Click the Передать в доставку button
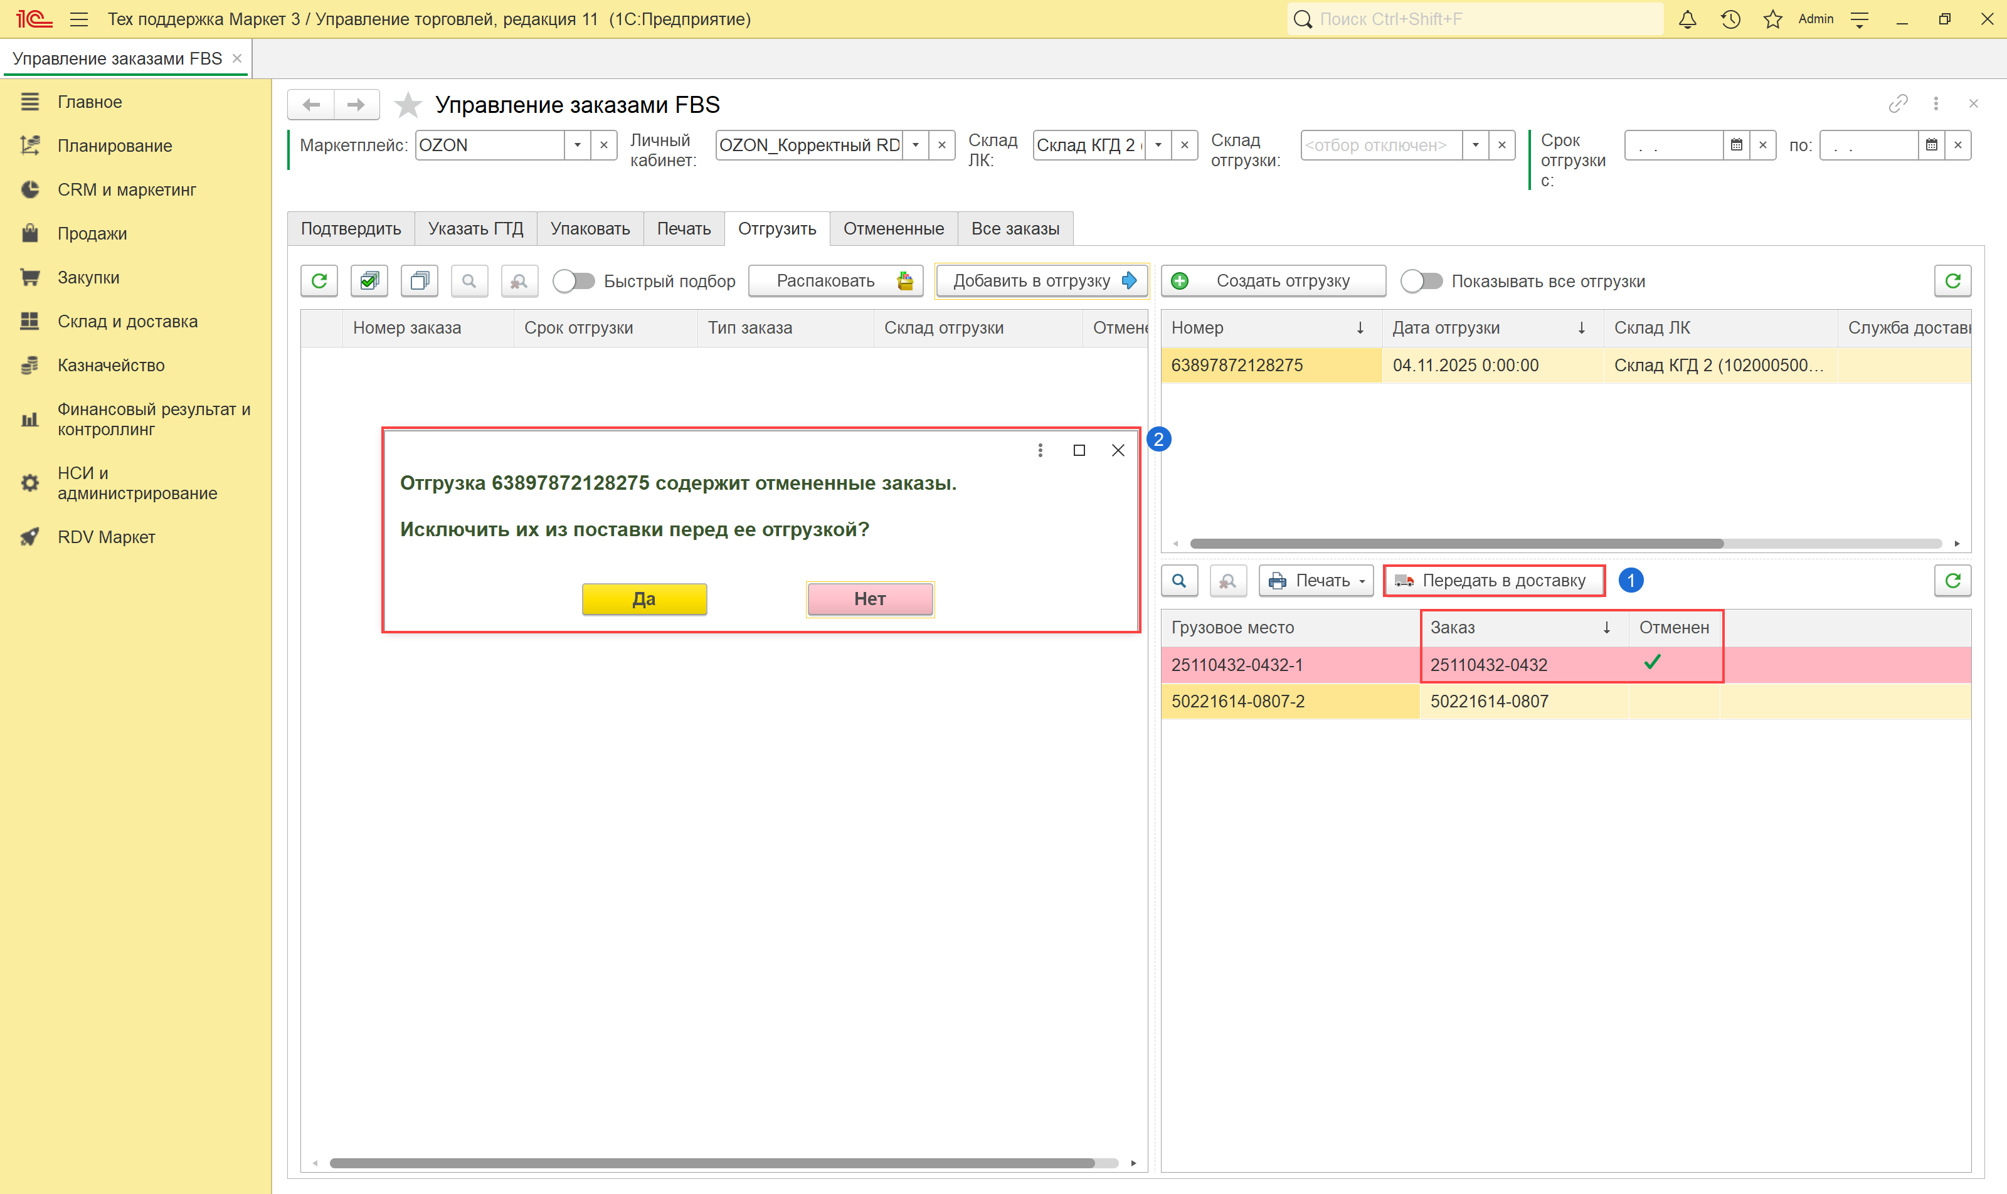The width and height of the screenshot is (2007, 1194). (1493, 581)
